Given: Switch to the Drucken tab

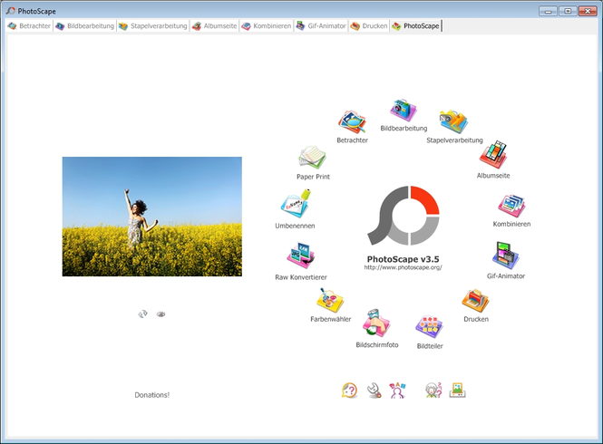Looking at the screenshot, I should click(368, 25).
